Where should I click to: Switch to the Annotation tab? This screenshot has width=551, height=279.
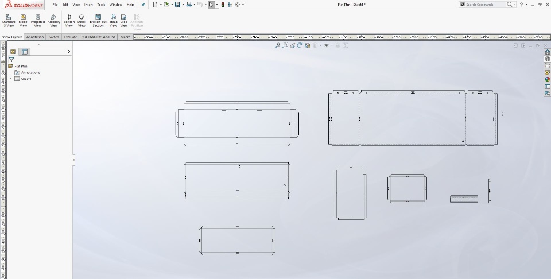point(35,37)
